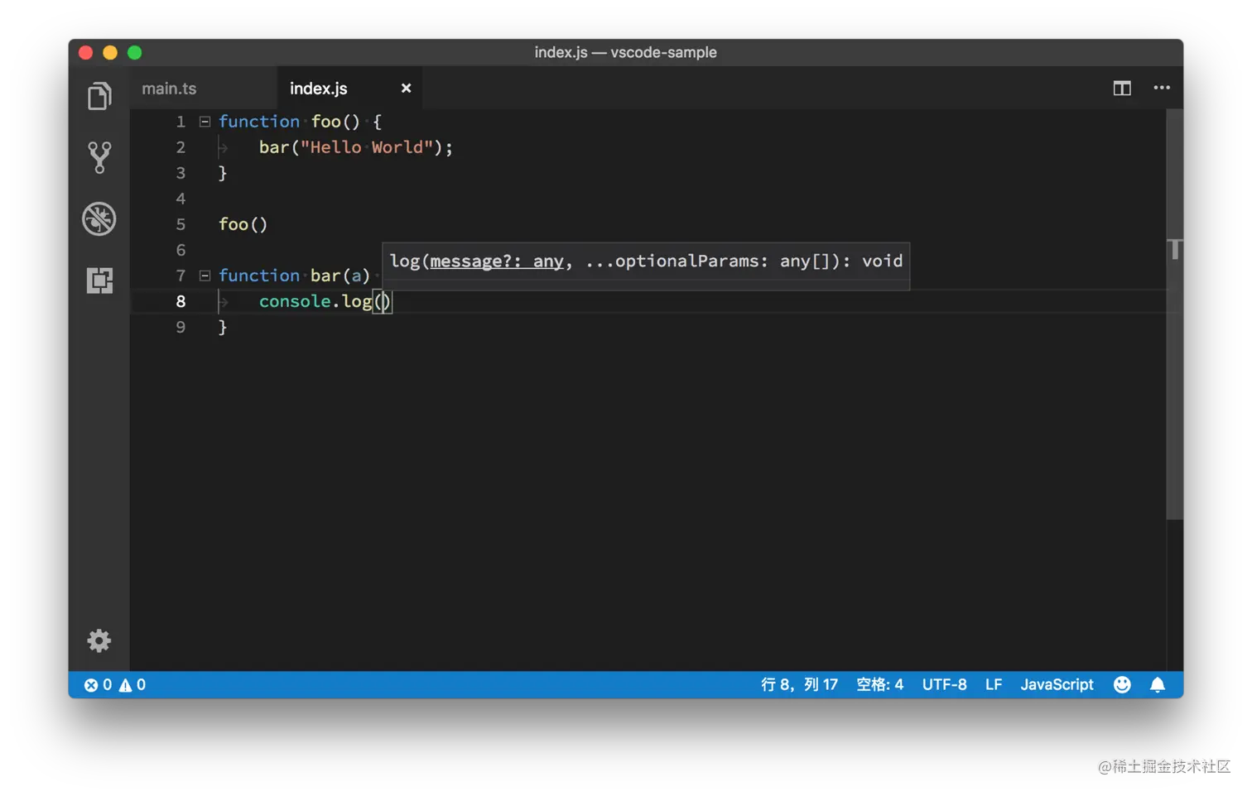Click line number 1 in gutter
The width and height of the screenshot is (1252, 796).
181,122
